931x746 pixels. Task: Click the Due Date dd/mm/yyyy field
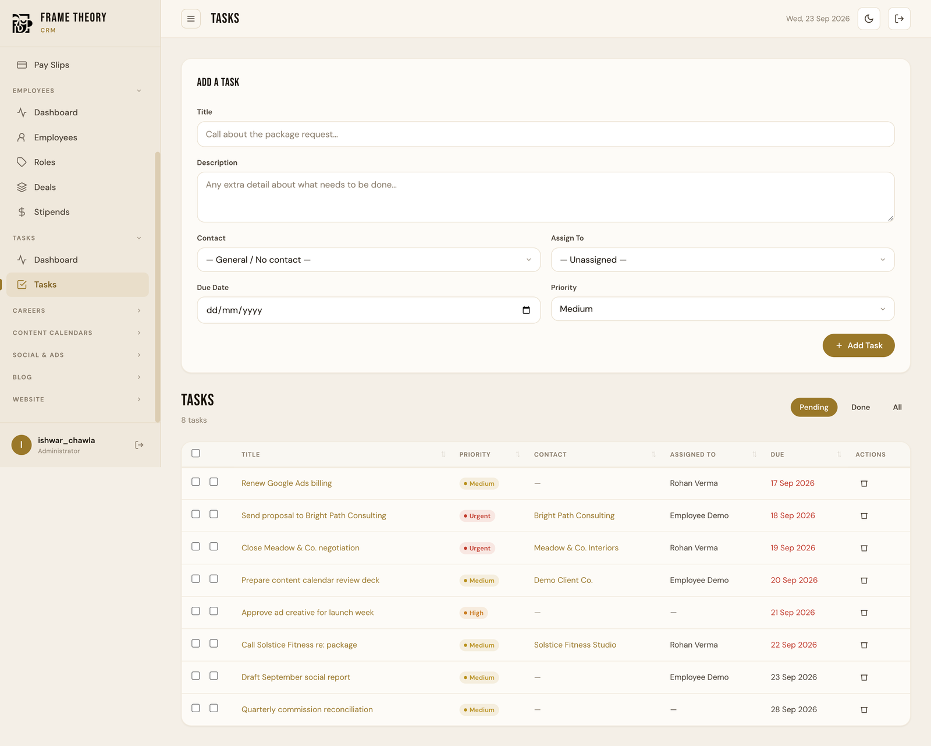(369, 310)
